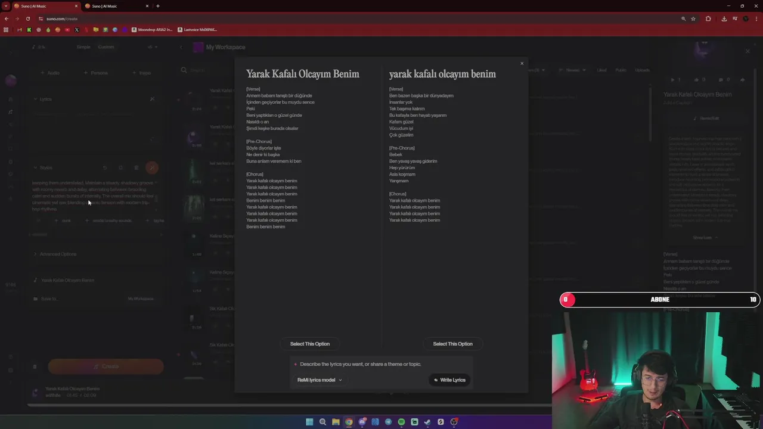This screenshot has height=429, width=763.
Task: Open a new browser tab
Action: pos(157,6)
